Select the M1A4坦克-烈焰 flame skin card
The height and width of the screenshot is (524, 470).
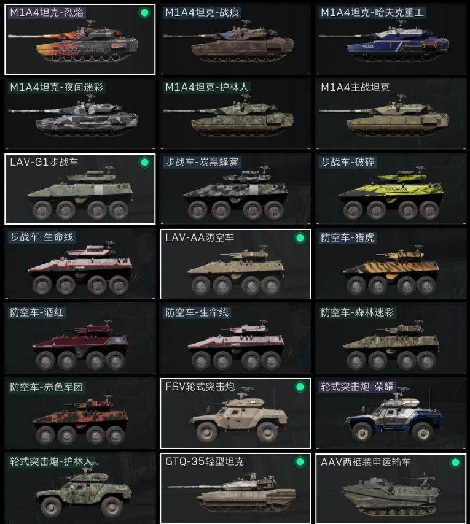click(x=80, y=39)
